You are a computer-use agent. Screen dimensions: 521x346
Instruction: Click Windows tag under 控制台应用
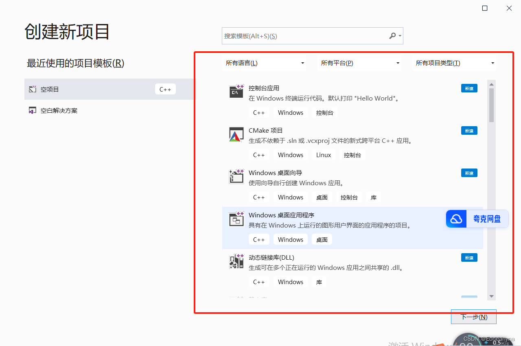tap(291, 113)
